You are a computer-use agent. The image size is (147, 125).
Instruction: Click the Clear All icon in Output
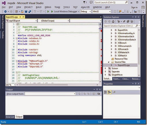(x=94, y=94)
